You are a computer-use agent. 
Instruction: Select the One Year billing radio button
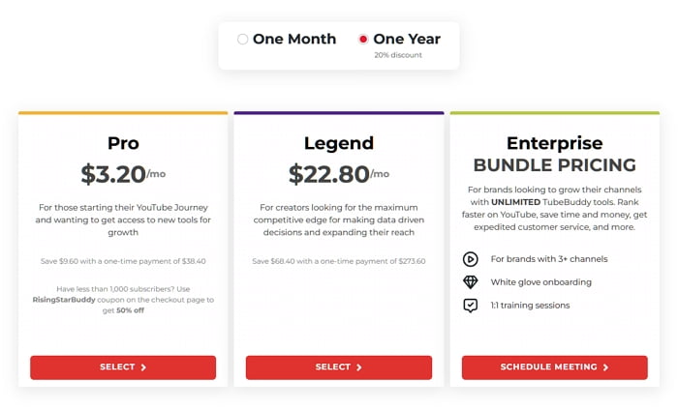[363, 40]
